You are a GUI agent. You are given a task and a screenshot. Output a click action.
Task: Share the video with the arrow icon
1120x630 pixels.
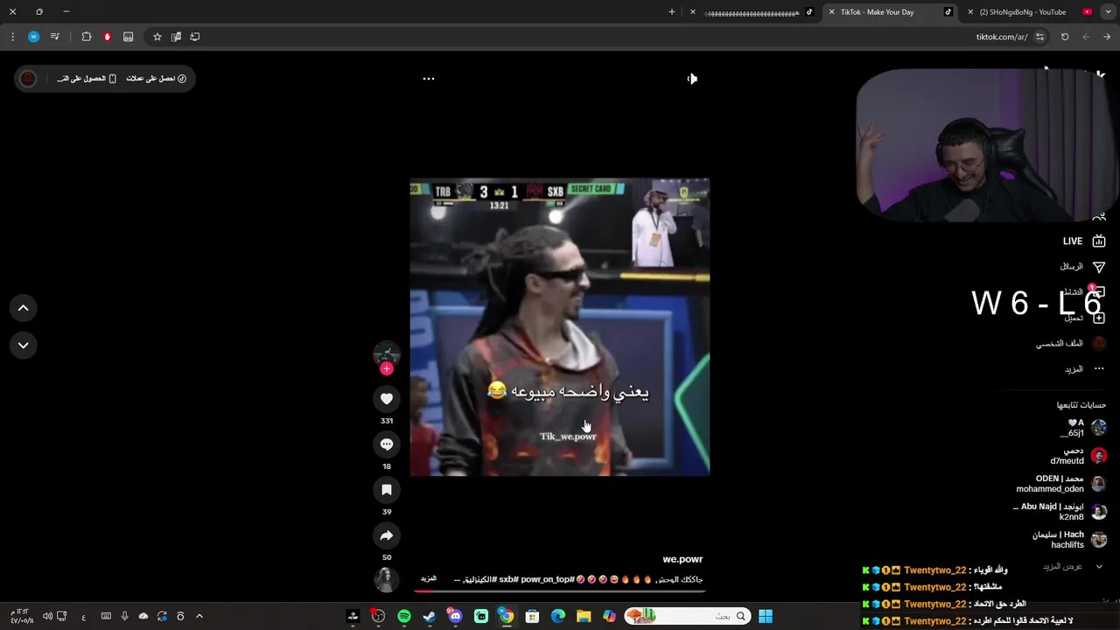click(387, 535)
